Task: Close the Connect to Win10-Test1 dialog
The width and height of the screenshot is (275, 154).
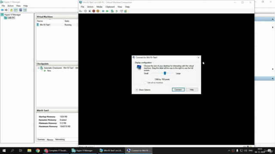Action: 199,57
